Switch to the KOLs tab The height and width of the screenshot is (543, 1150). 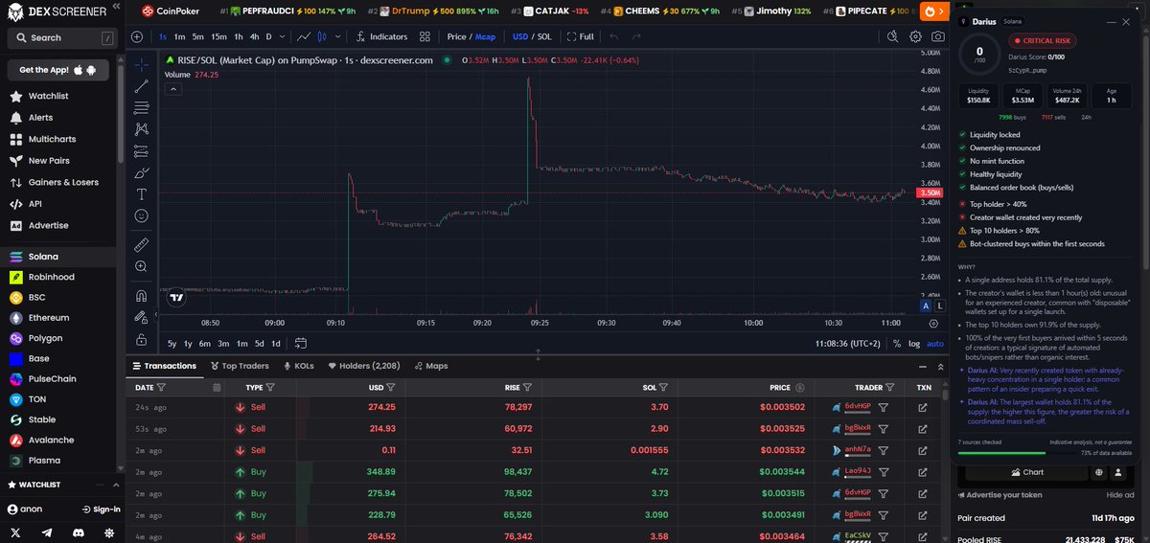coord(299,366)
